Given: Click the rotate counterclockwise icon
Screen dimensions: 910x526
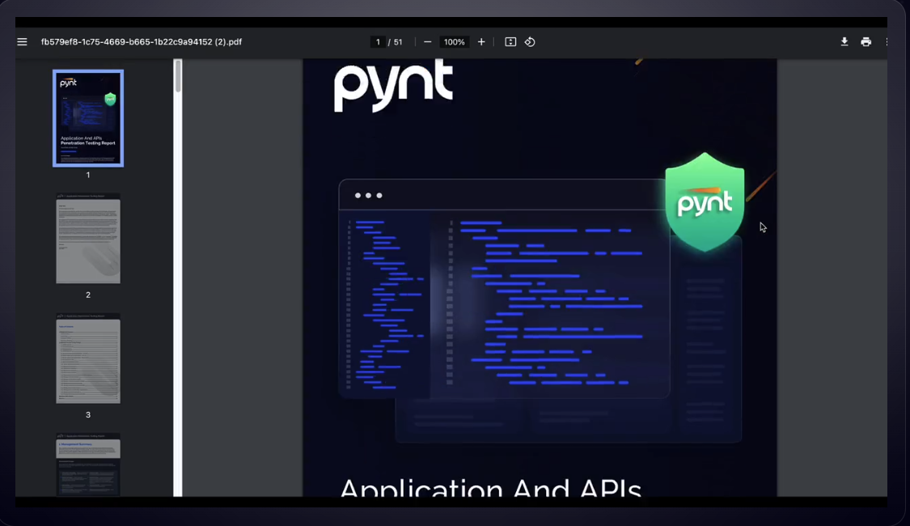Looking at the screenshot, I should click(x=531, y=41).
